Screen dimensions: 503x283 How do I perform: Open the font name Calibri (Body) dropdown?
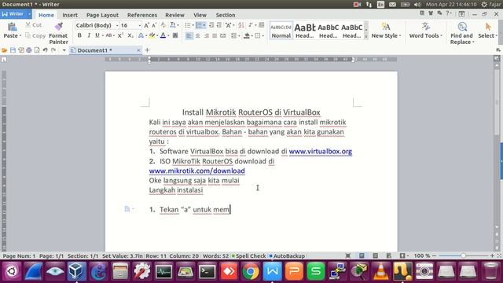[117, 25]
